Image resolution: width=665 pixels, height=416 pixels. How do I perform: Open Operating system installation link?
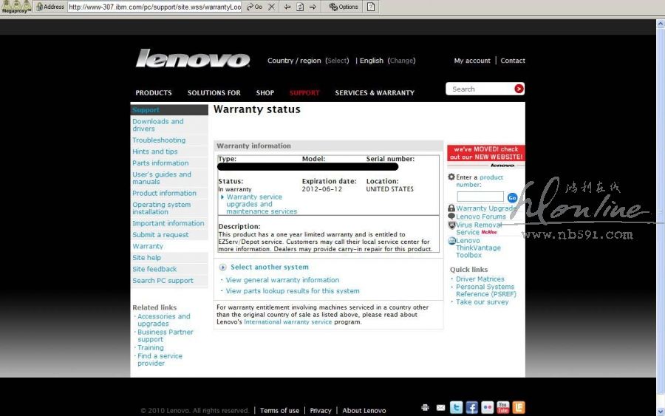point(161,208)
